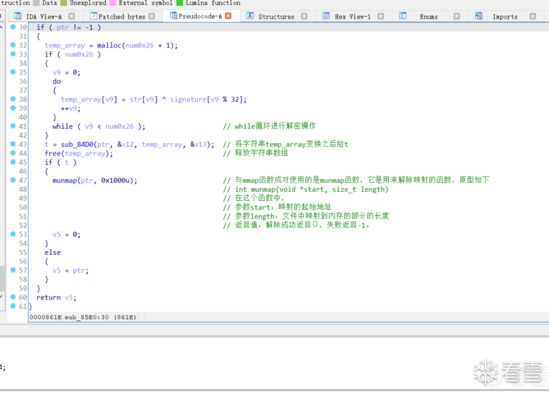Image resolution: width=549 pixels, height=393 pixels.
Task: Open the Structures tab
Action: (276, 16)
